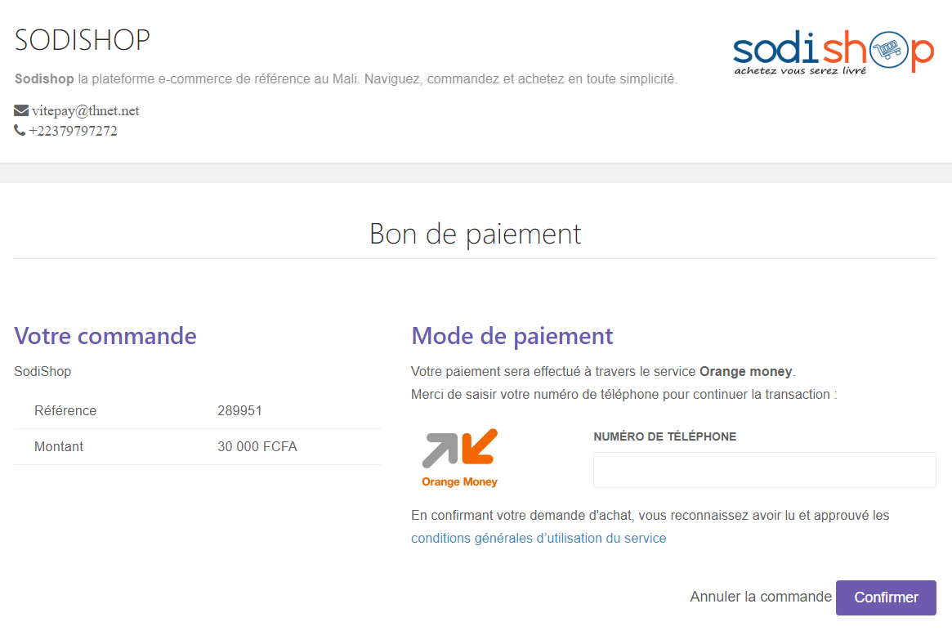Click the Bon de paiement heading
This screenshot has width=952, height=631.
(x=476, y=235)
